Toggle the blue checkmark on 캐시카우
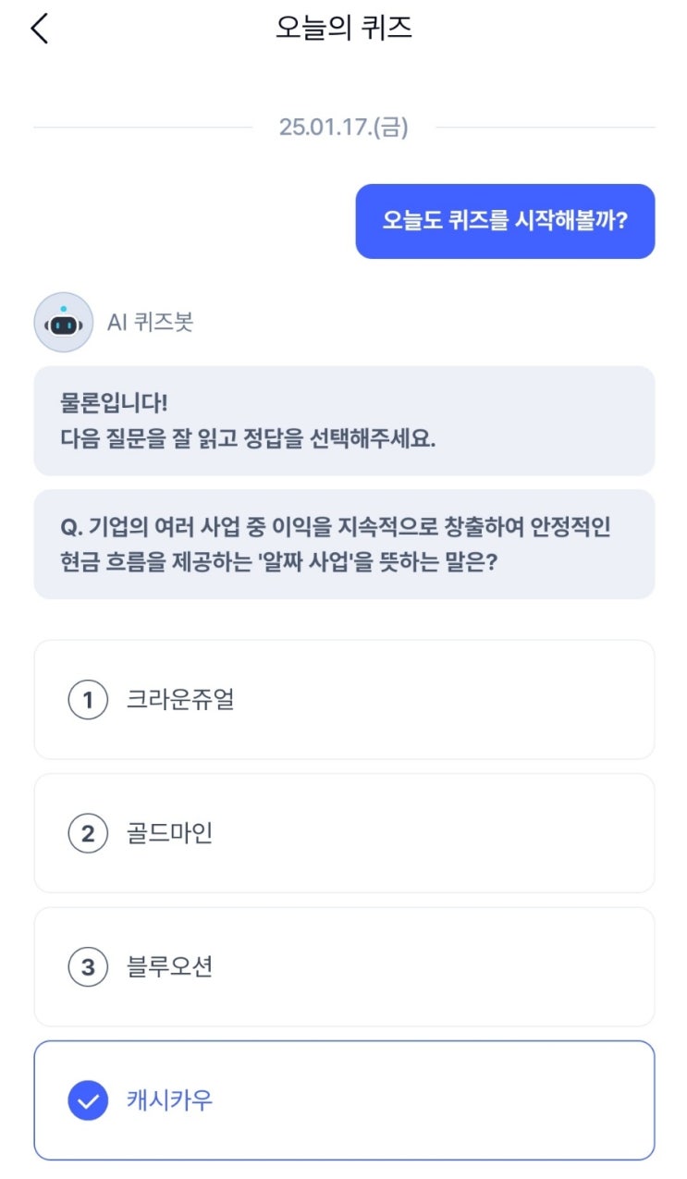The width and height of the screenshot is (687, 1179). tap(88, 1101)
